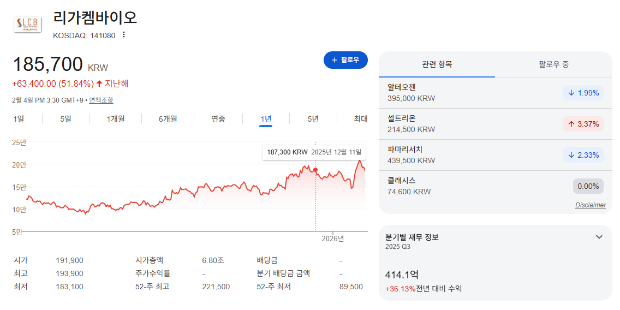Click the 25만 y-axis label
Viewport: 620px width, 310px height.
20,143
